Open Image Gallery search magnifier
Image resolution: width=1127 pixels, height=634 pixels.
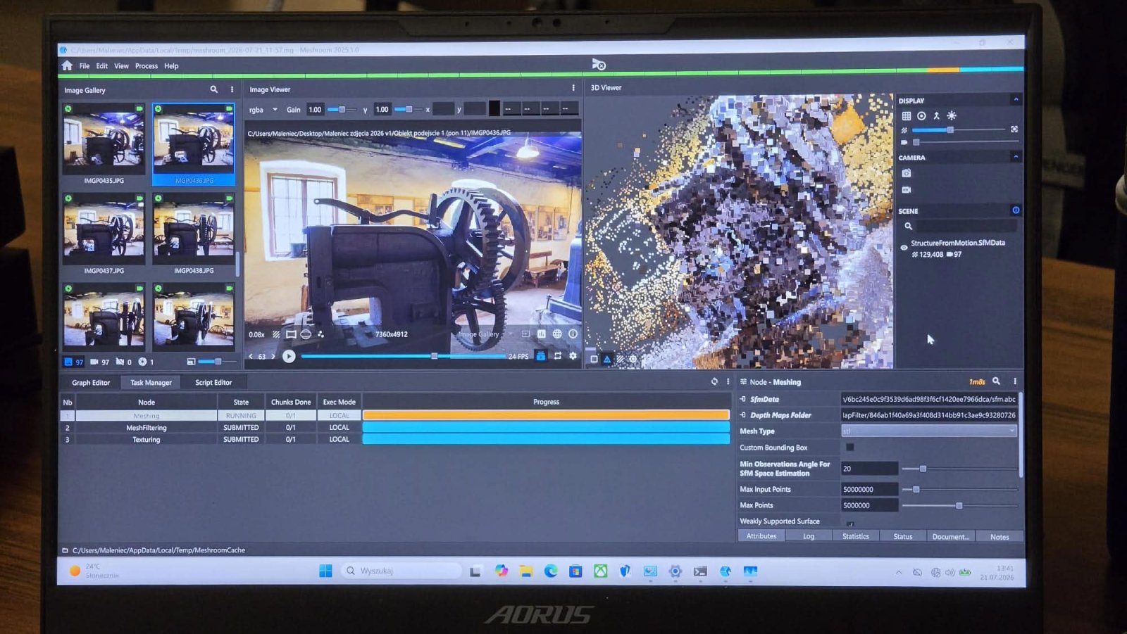(x=214, y=89)
